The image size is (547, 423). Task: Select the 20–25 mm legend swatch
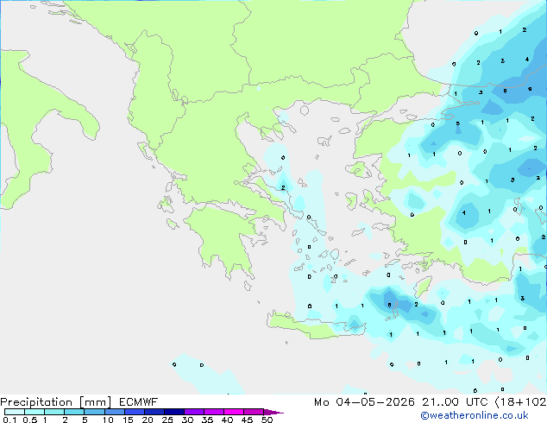click(154, 412)
